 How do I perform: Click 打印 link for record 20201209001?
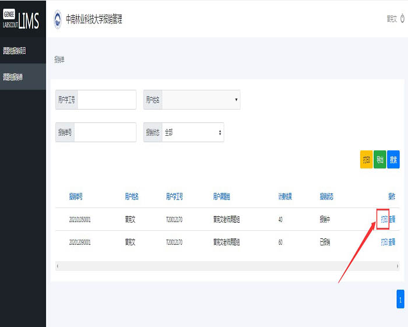[384, 242]
